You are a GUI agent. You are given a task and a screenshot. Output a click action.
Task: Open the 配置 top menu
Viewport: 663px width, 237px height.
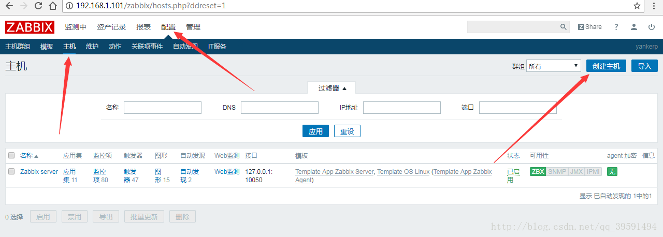168,27
